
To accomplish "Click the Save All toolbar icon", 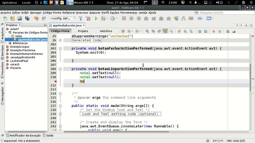I will coord(27,19).
